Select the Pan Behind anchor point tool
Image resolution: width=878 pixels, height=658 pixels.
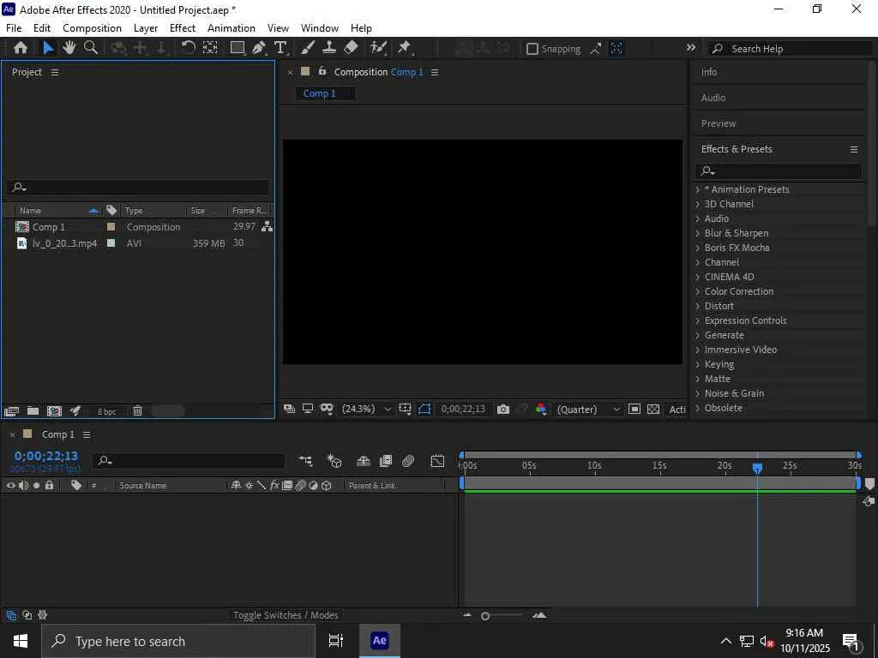210,48
